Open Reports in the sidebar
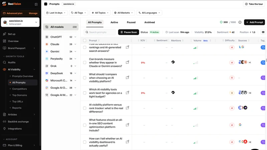Screen dimensions: 267x150 coord(17,108)
